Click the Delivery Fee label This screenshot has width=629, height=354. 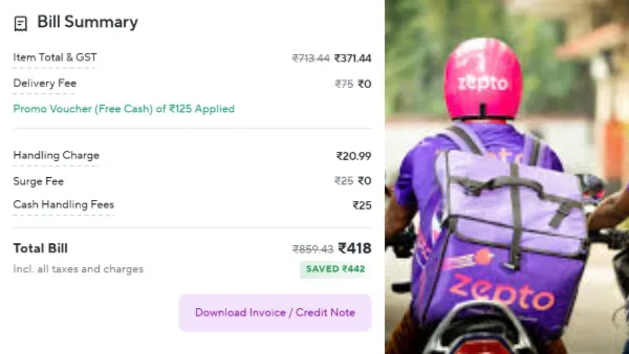[x=45, y=83]
